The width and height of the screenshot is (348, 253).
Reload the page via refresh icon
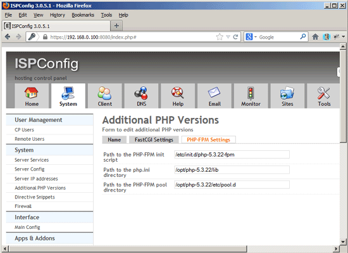coord(235,37)
